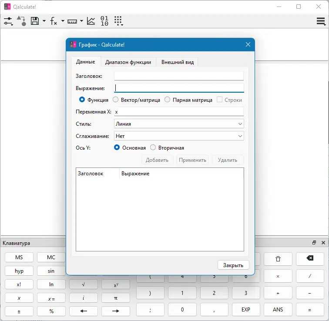Open the hamburger main menu icon
The height and width of the screenshot is (321, 329).
point(321,21)
